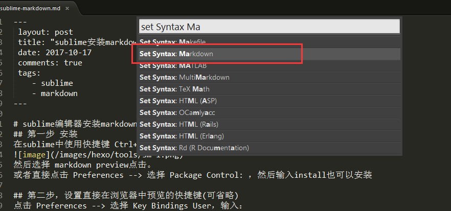Viewport: 451px width, 211px height.
Task: Place cursor on comments: true line
Action: tap(50, 63)
